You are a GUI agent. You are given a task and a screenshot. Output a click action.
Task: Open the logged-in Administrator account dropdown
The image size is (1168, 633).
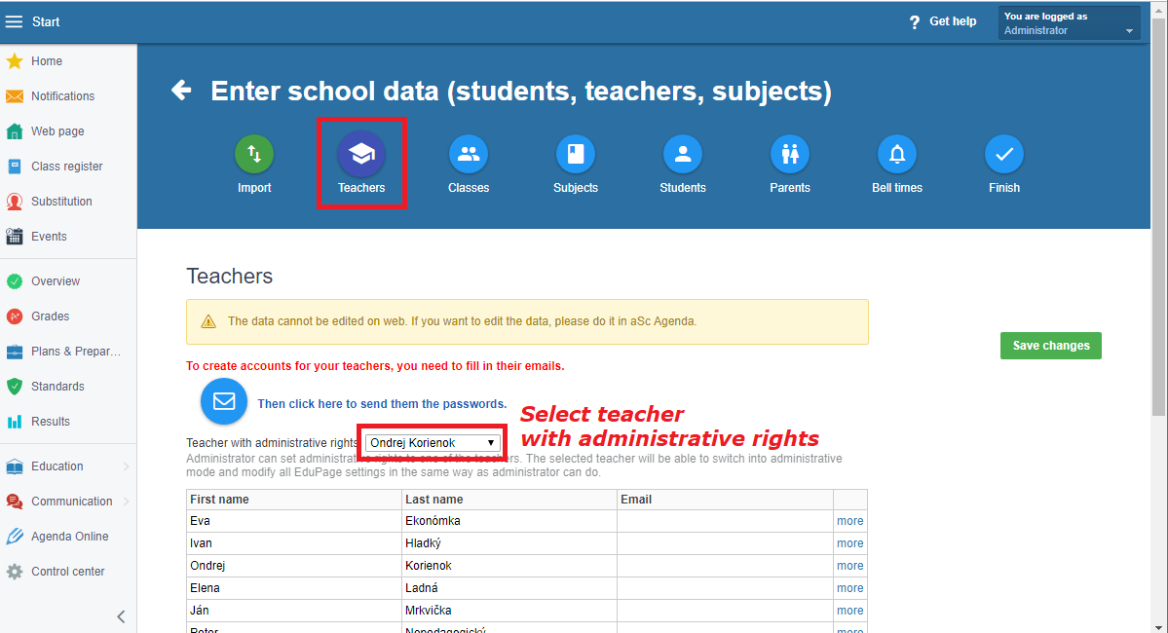coord(1069,23)
